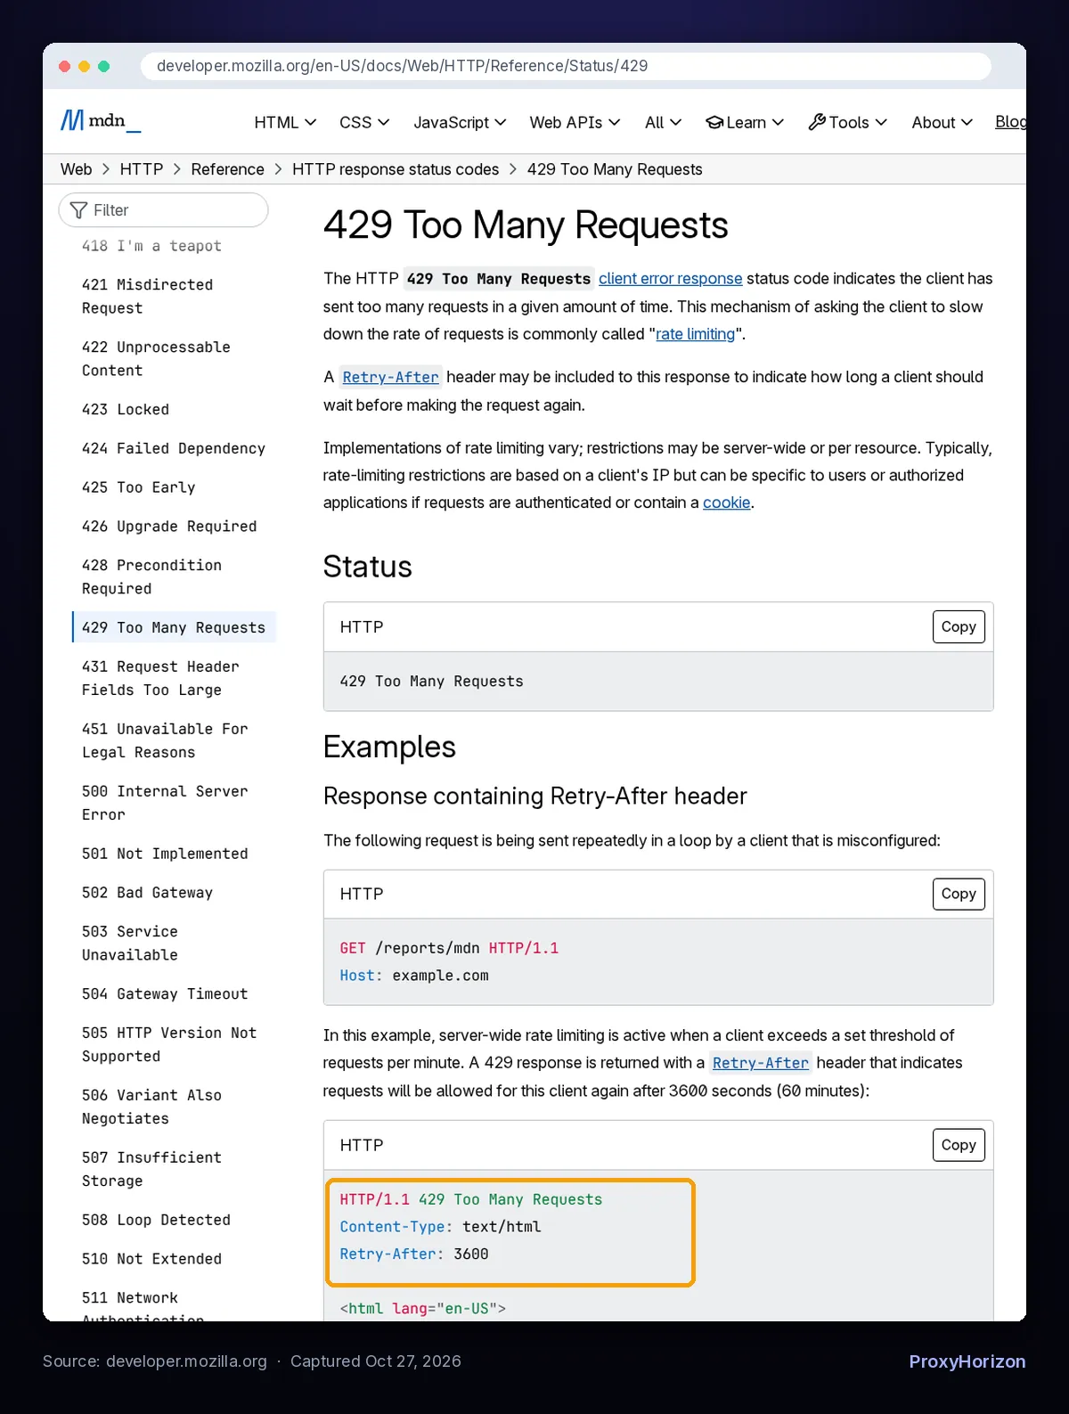Open HTTP response status codes breadcrumb
1069x1414 pixels.
(396, 169)
